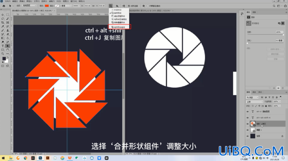Select the Dodge tool
The height and width of the screenshot is (161, 288).
[2, 42]
